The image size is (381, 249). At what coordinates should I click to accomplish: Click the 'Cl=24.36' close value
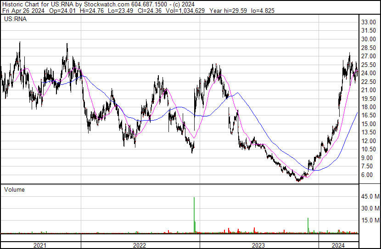pos(149,11)
